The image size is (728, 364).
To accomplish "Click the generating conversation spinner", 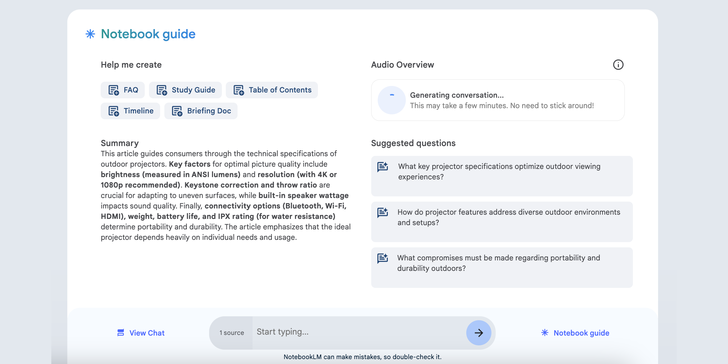I will point(391,100).
